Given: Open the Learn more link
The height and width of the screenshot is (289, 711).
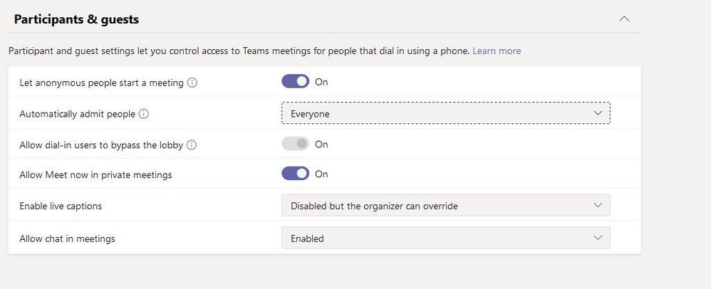Looking at the screenshot, I should click(x=497, y=51).
